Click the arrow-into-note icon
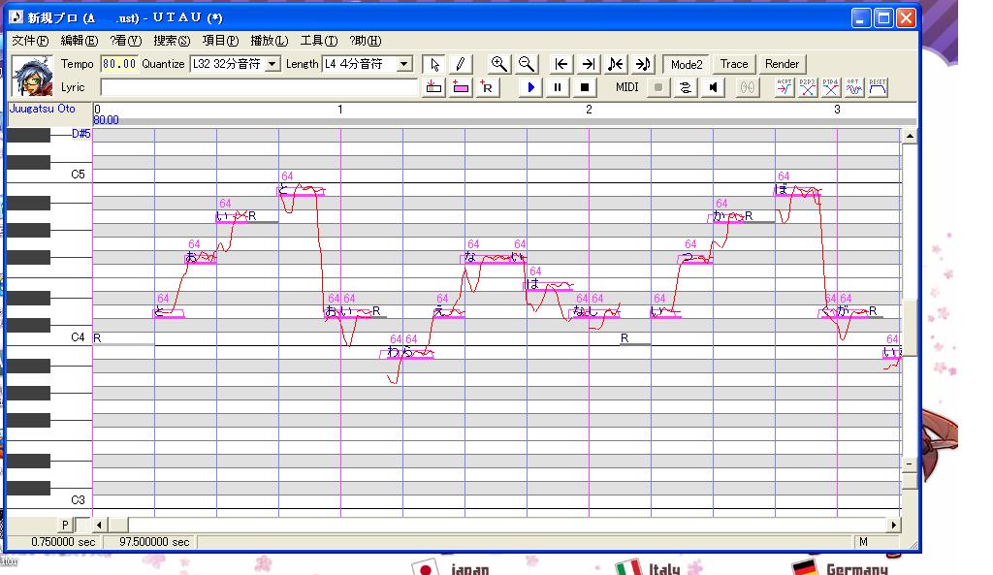The image size is (993, 575). [x=643, y=64]
